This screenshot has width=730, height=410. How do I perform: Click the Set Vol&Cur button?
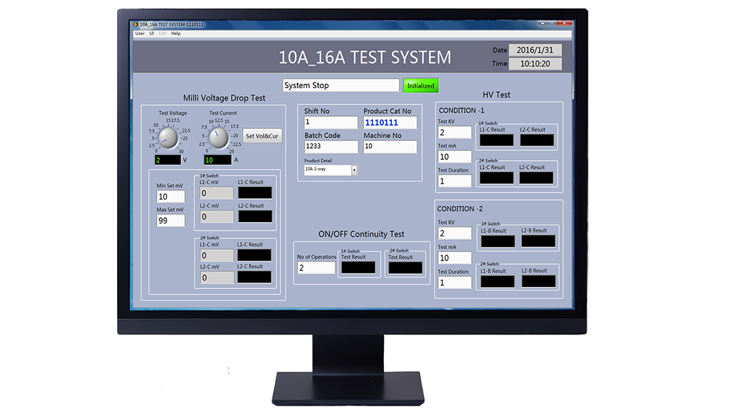262,136
